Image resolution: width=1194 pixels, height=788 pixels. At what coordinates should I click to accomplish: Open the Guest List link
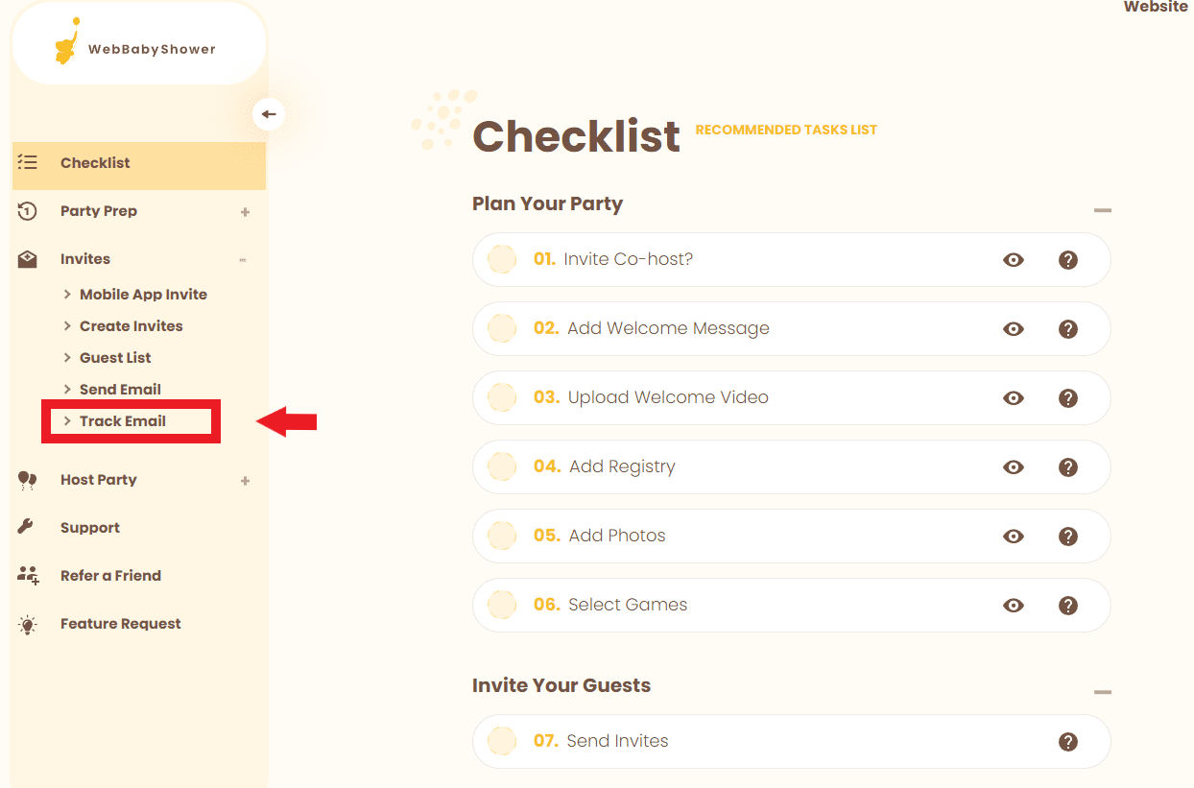pyautogui.click(x=115, y=358)
